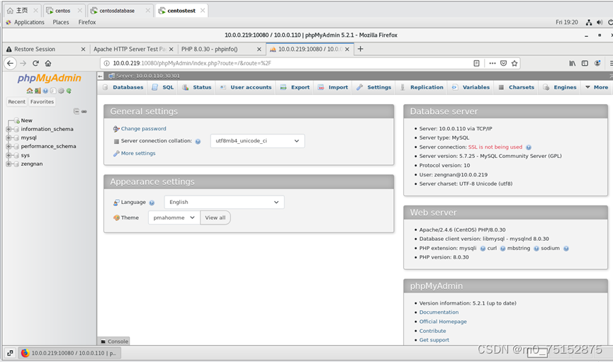Viewport: 613px width, 362px height.
Task: Open navigation panel settings gear icon
Action: pos(61,91)
